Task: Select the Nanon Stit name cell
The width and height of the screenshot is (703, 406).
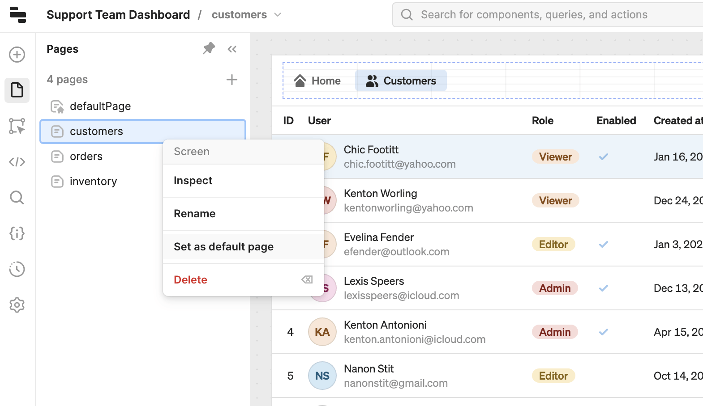Action: 369,369
